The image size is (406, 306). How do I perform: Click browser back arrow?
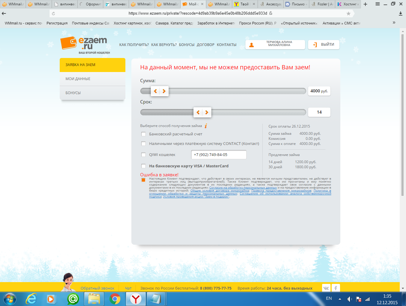click(4, 13)
